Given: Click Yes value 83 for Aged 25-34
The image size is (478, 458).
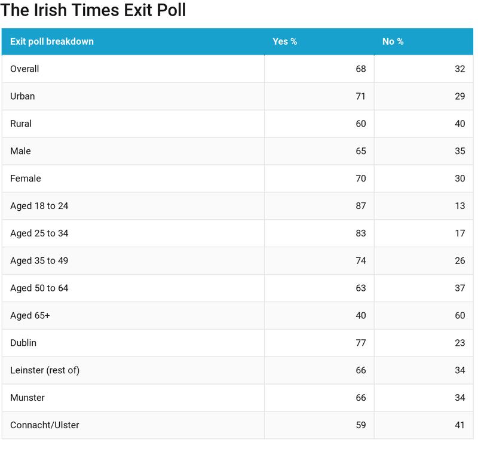Looking at the screenshot, I should [360, 233].
